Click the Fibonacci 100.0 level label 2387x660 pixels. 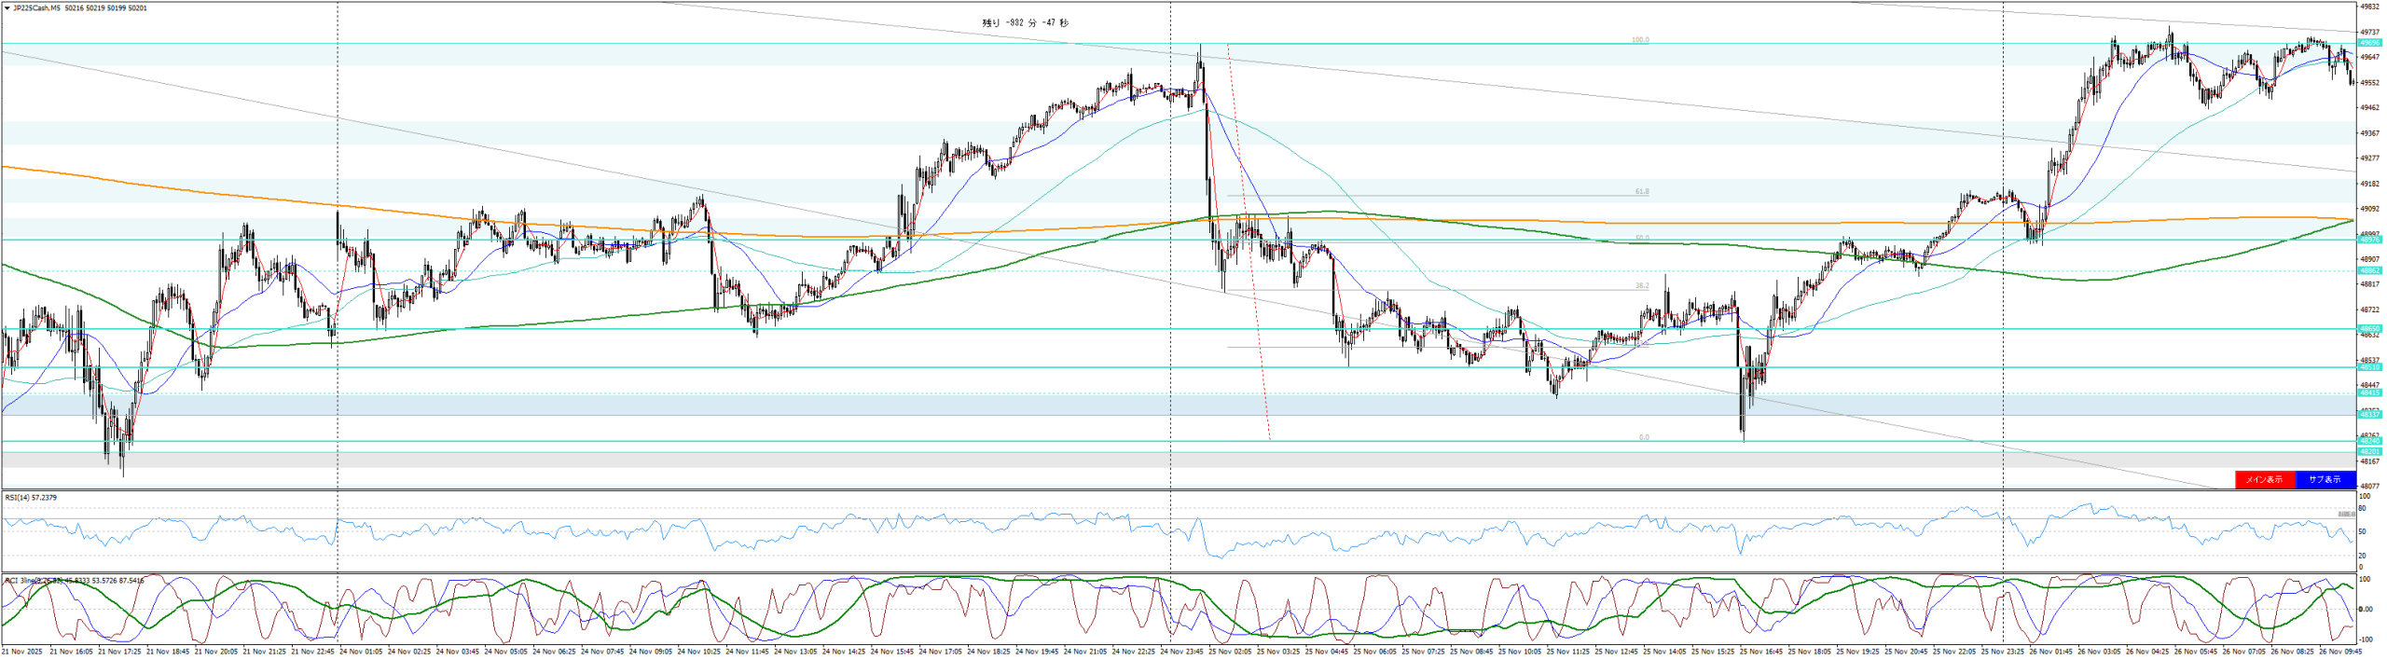click(1639, 40)
